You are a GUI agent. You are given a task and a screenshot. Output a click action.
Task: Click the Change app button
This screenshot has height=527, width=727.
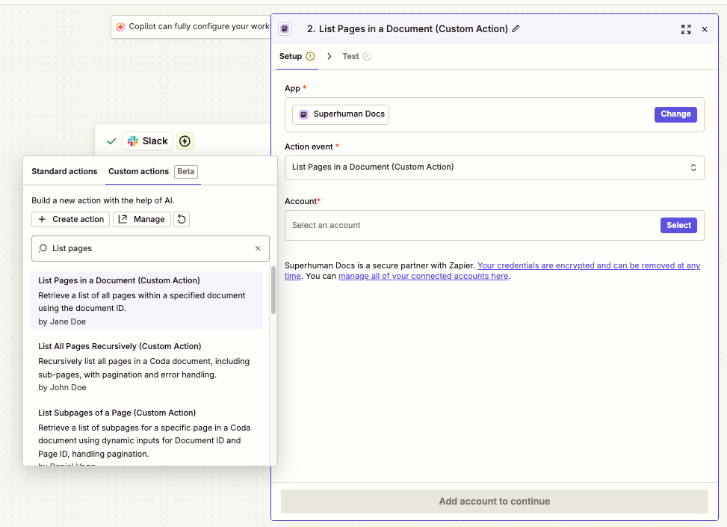click(x=675, y=114)
